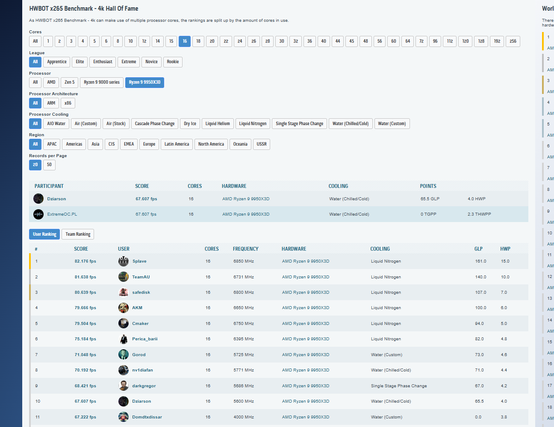Filter region by Europe
This screenshot has width=554, height=427.
[149, 144]
